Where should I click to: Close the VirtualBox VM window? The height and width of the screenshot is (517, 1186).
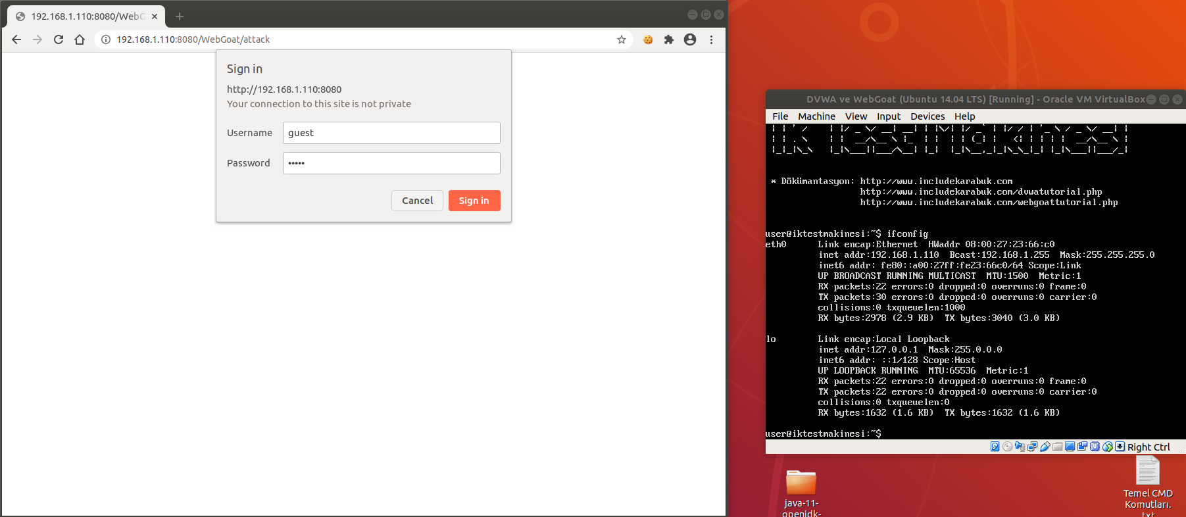[1177, 99]
